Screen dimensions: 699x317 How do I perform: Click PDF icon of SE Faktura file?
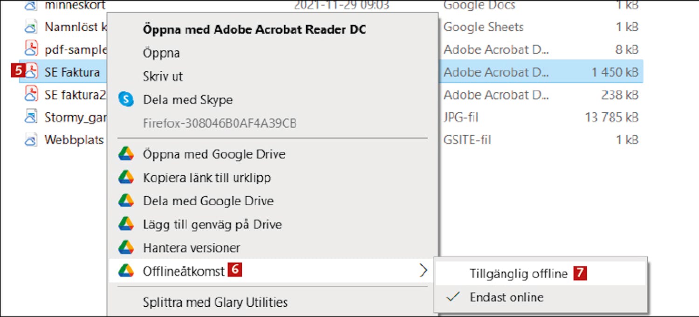(x=31, y=72)
